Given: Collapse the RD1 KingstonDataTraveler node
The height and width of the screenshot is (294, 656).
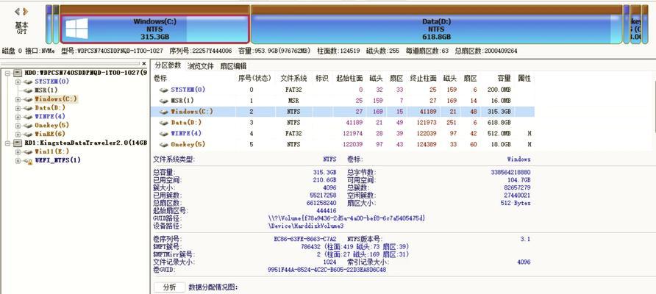Looking at the screenshot, I should [x=8, y=143].
